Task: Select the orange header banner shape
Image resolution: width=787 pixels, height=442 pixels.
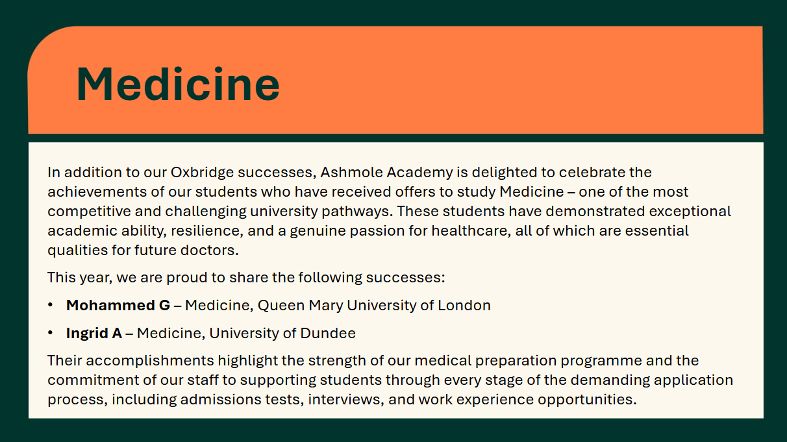Action: [395, 80]
